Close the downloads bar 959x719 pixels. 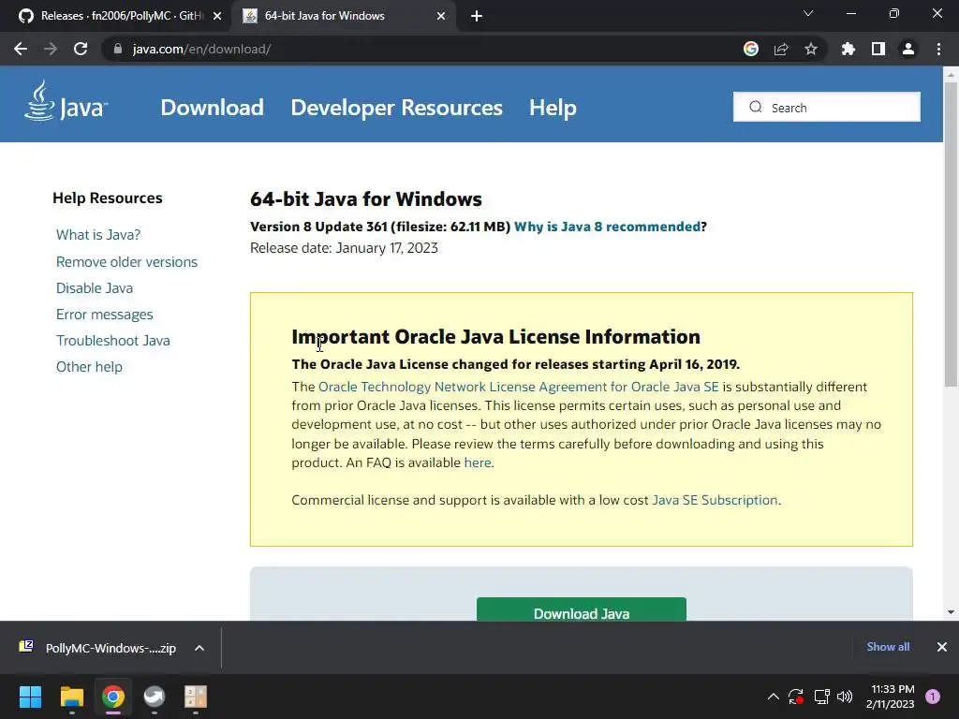942,647
